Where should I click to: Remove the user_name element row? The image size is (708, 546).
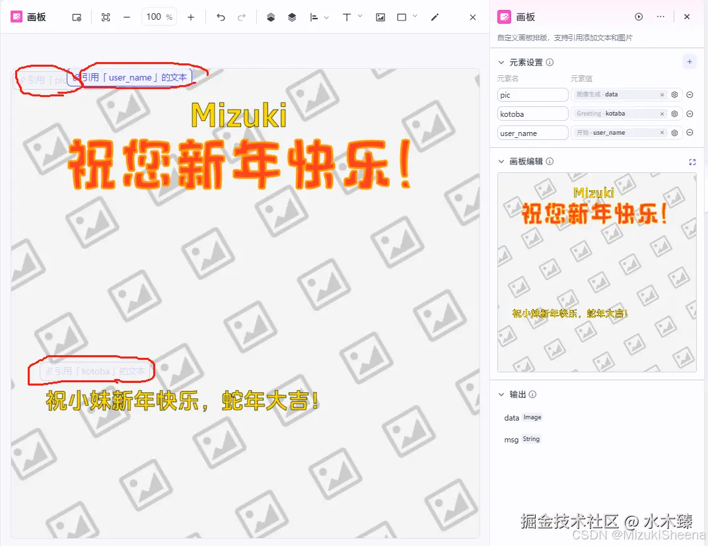(690, 133)
